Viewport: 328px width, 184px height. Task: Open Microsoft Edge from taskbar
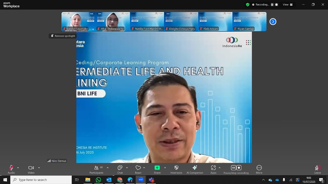tap(130, 180)
